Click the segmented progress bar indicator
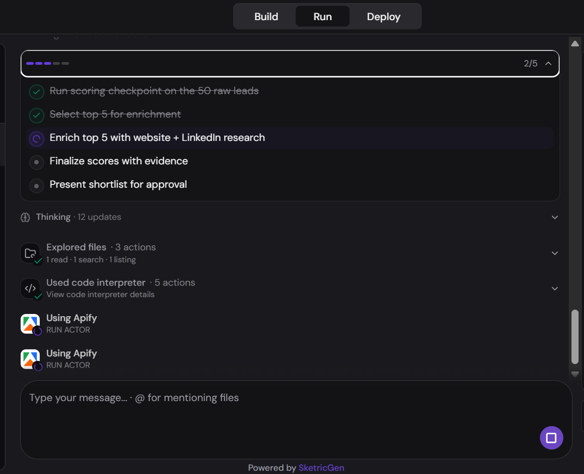This screenshot has width=584, height=474. 48,63
